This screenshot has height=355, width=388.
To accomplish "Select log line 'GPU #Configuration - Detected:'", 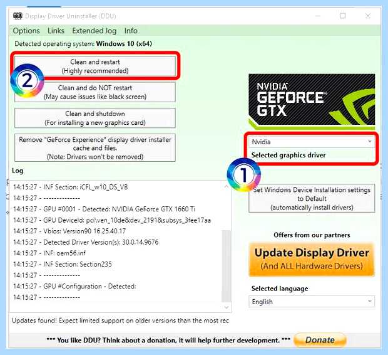I will [74, 286].
